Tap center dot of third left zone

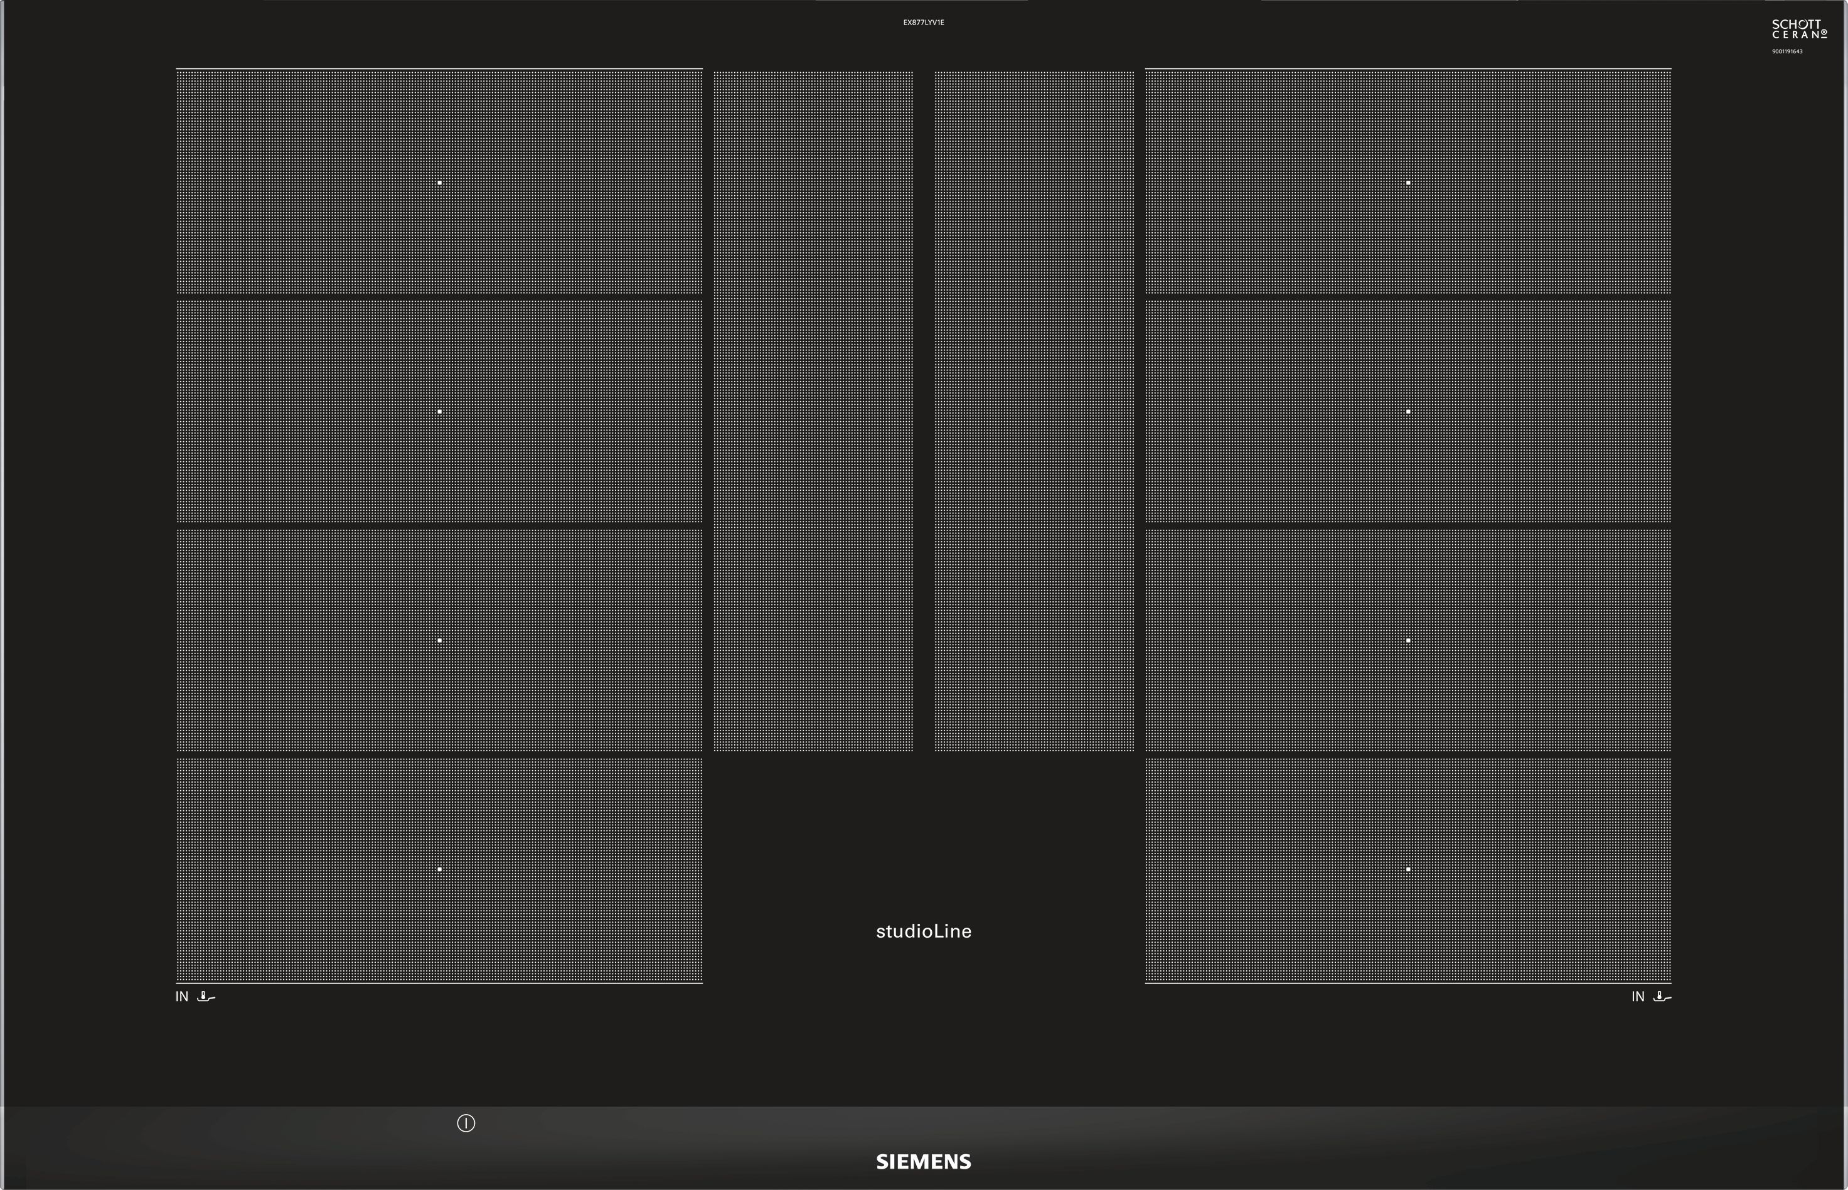tap(440, 641)
